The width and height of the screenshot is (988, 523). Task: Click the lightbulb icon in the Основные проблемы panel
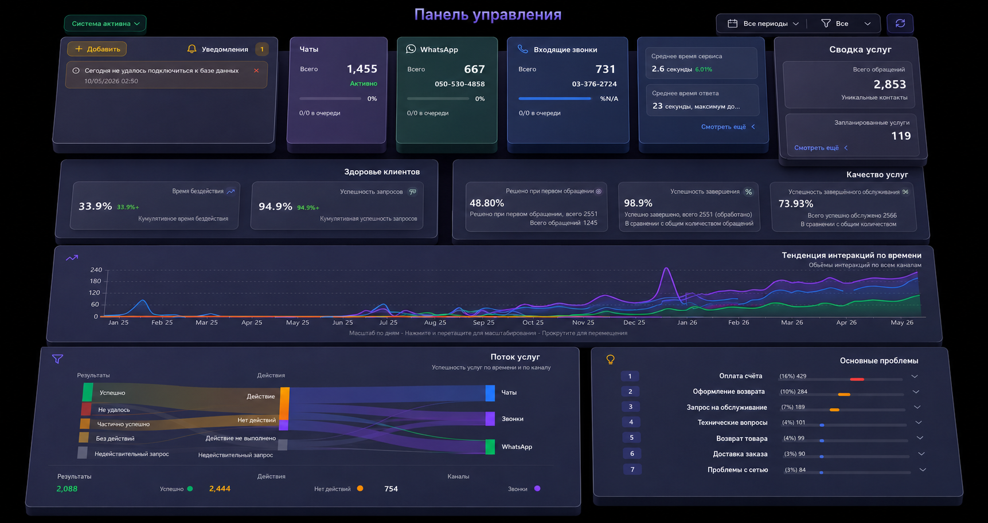[x=610, y=360]
